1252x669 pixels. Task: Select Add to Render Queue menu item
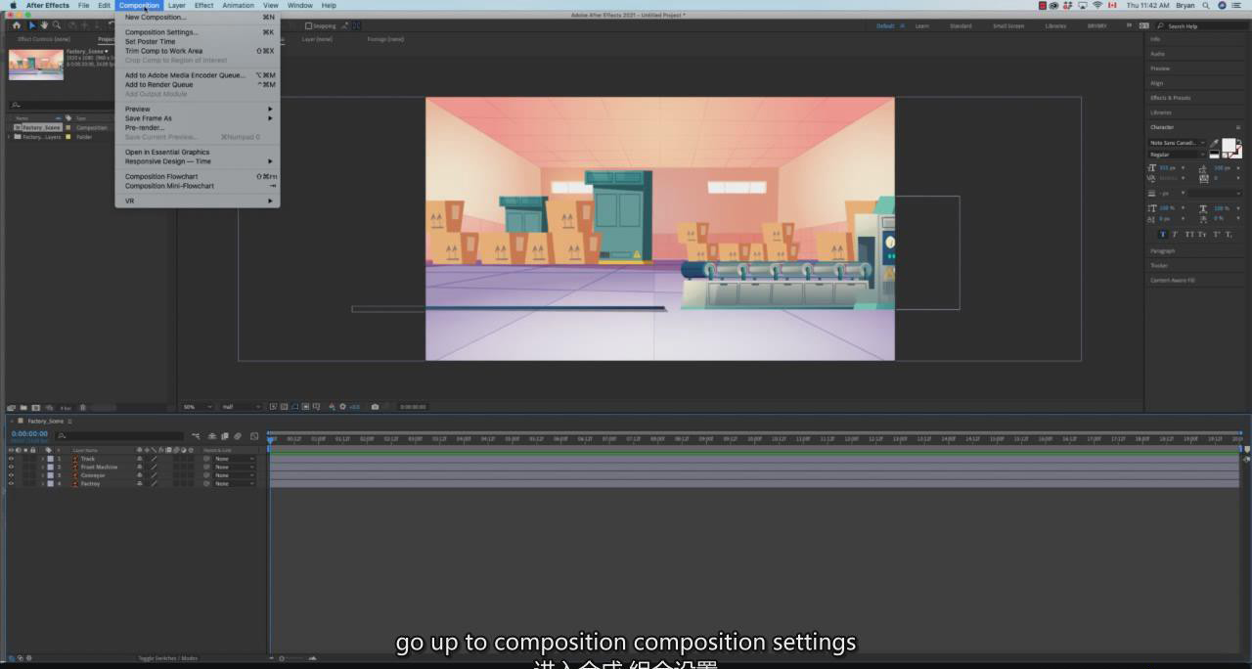pos(158,85)
